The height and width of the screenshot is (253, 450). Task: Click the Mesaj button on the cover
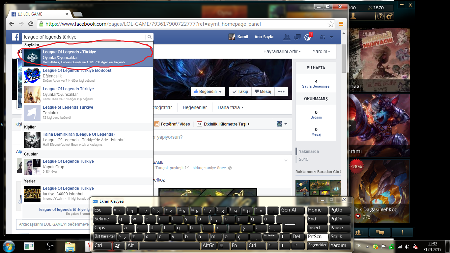tap(263, 92)
